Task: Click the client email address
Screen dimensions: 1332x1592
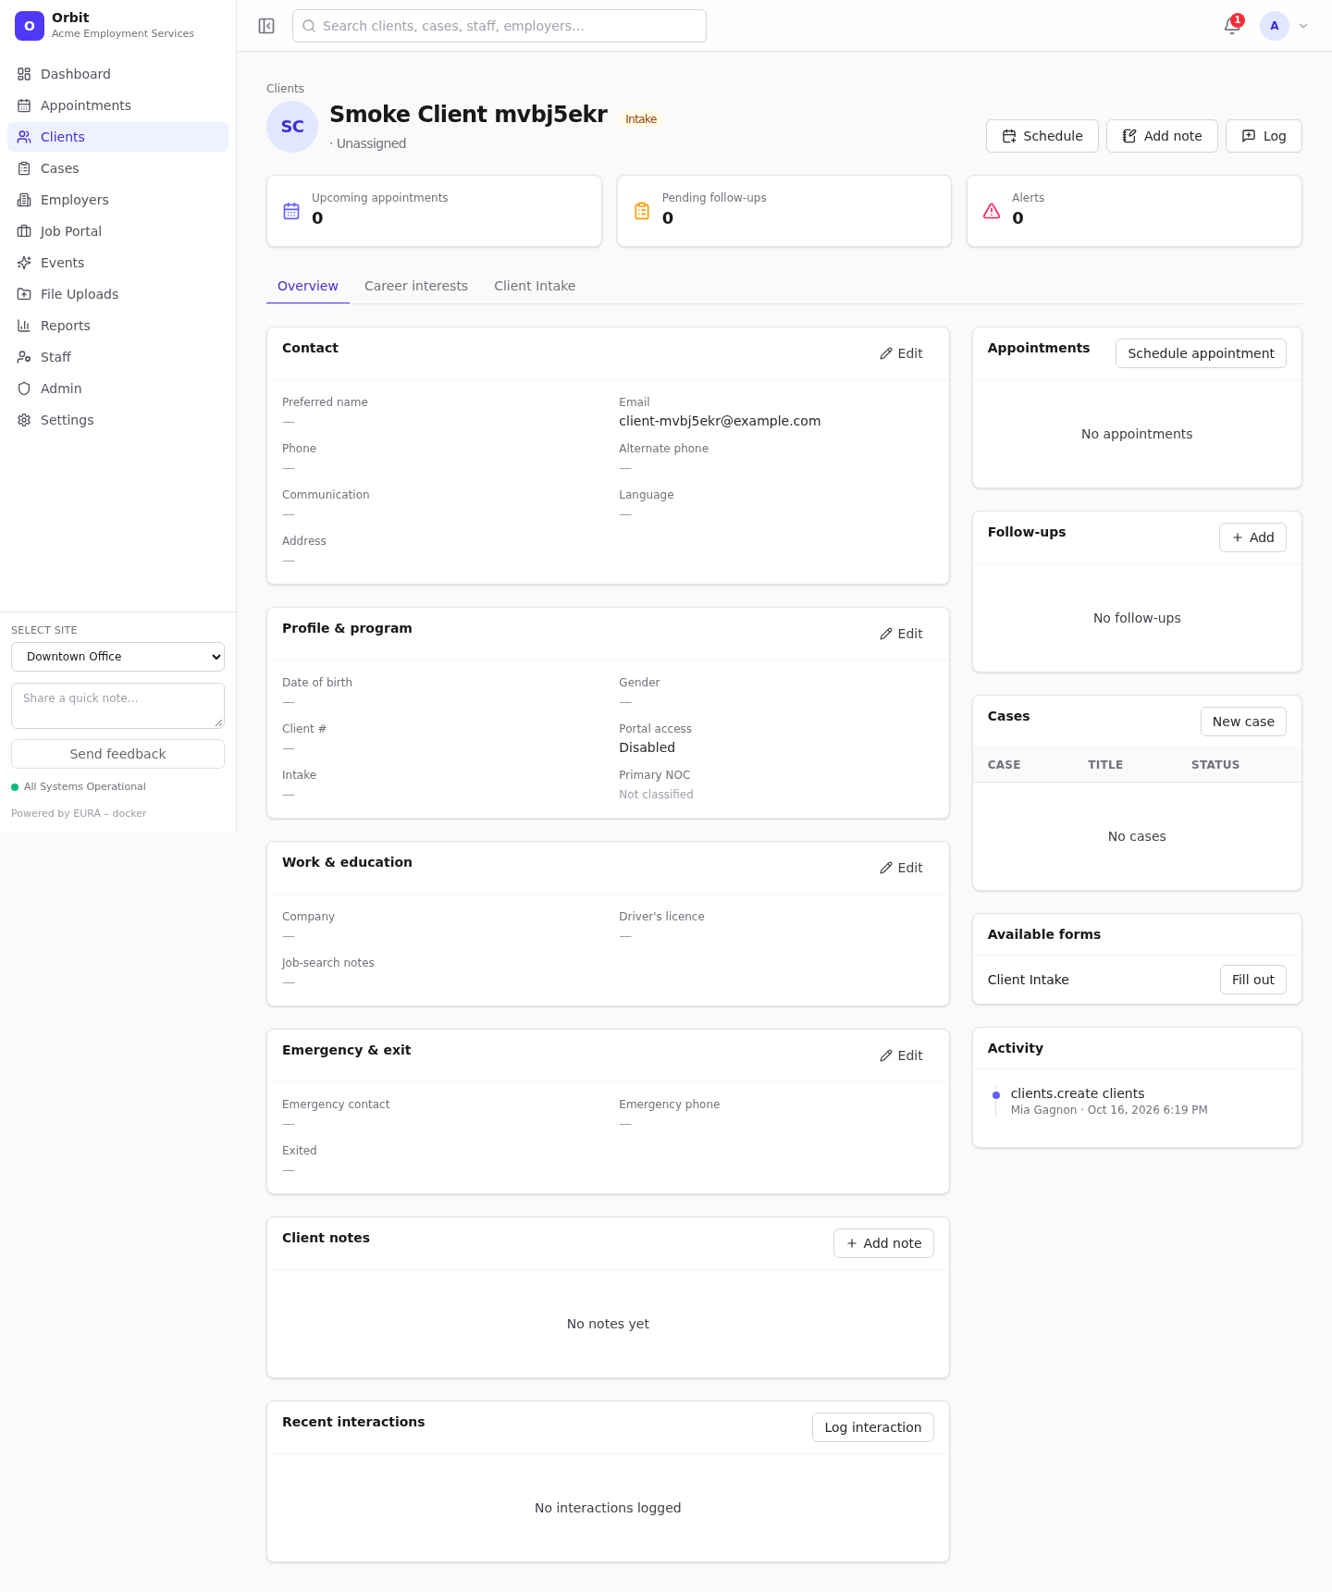Action: point(720,421)
